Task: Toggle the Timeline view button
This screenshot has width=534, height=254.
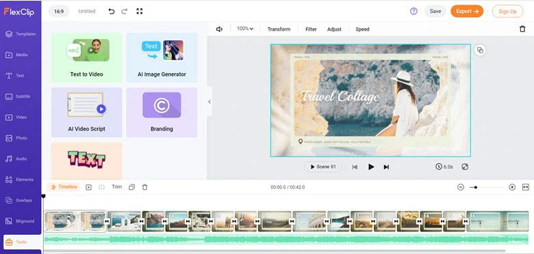Action: (64, 187)
